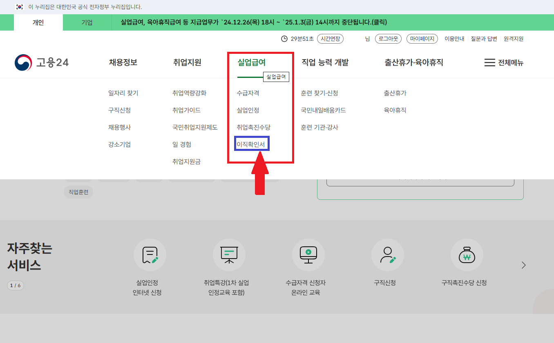Image resolution: width=554 pixels, height=343 pixels.
Task: Switch to the 기업 tab
Action: 87,22
